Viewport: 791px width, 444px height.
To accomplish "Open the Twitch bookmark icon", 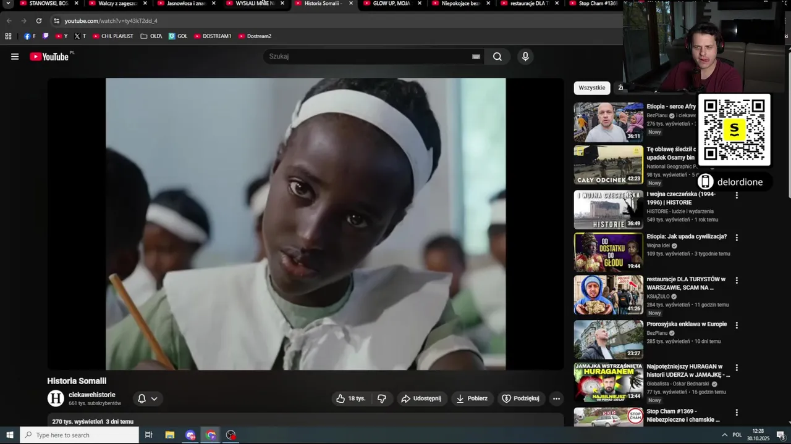I will click(45, 36).
